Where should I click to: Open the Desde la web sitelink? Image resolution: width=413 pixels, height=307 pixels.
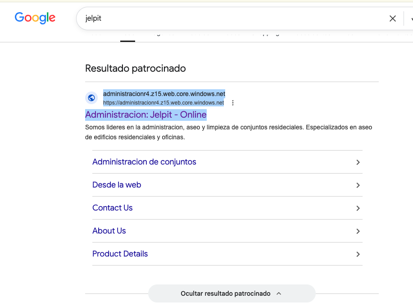(x=117, y=185)
